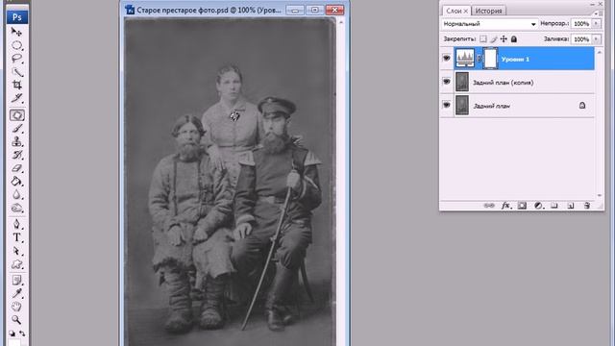Select the Eyedropper tool
Image resolution: width=615 pixels, height=346 pixels.
16,293
